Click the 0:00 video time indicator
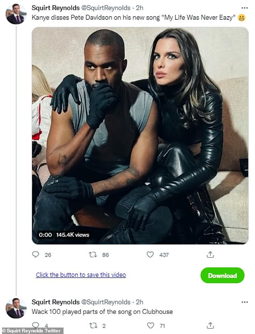The width and height of the screenshot is (255, 334). tap(45, 235)
